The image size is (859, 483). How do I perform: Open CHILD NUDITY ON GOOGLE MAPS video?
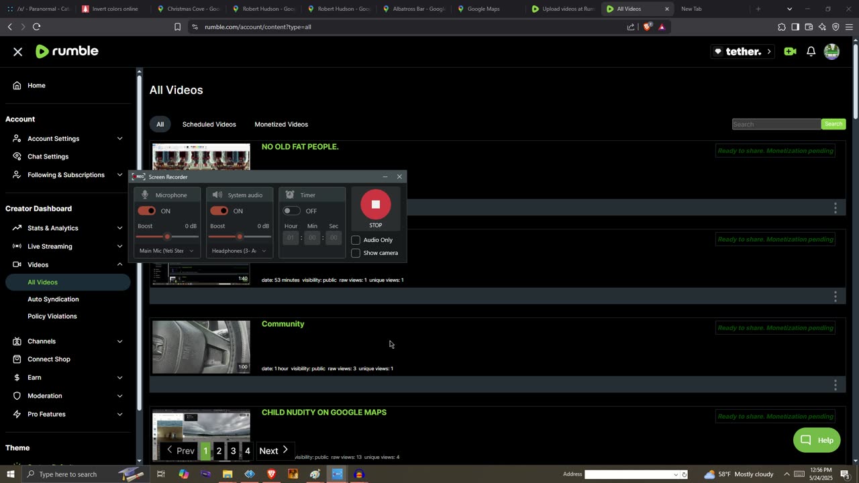323,413
